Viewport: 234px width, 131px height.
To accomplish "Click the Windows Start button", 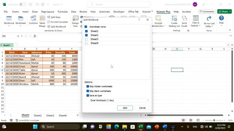I will pos(35,127).
